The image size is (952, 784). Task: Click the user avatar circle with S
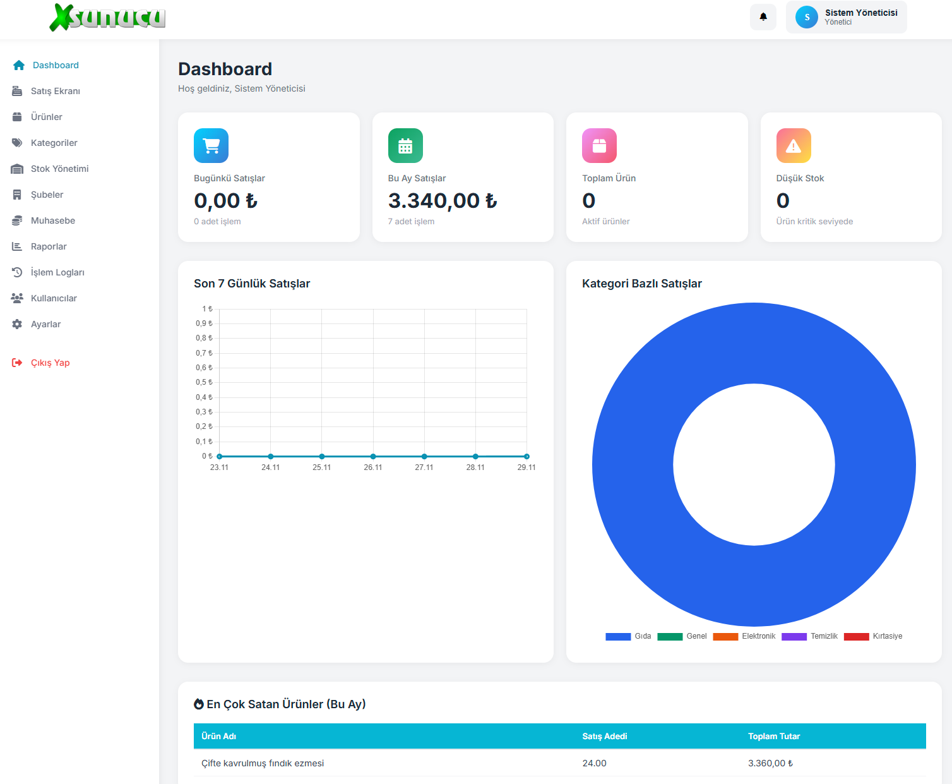click(806, 17)
